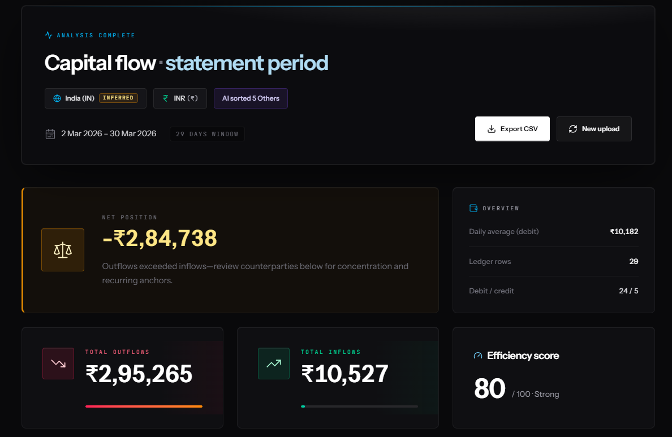The width and height of the screenshot is (672, 437).
Task: Click the NET POSITION label
Action: click(x=130, y=218)
